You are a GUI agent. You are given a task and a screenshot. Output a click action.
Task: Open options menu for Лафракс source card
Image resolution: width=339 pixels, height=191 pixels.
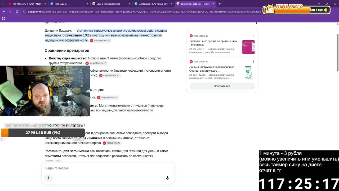click(253, 36)
